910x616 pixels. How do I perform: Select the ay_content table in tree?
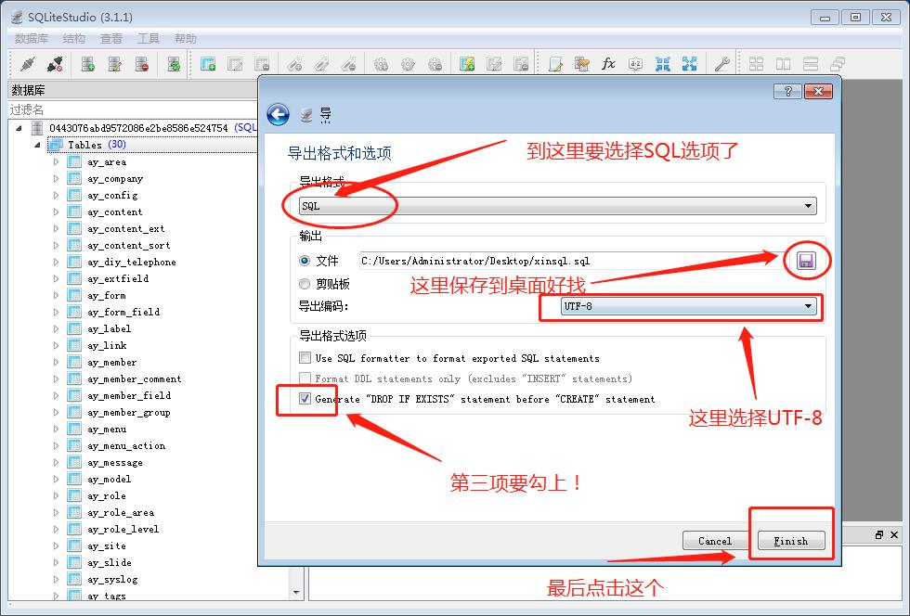[x=115, y=212]
